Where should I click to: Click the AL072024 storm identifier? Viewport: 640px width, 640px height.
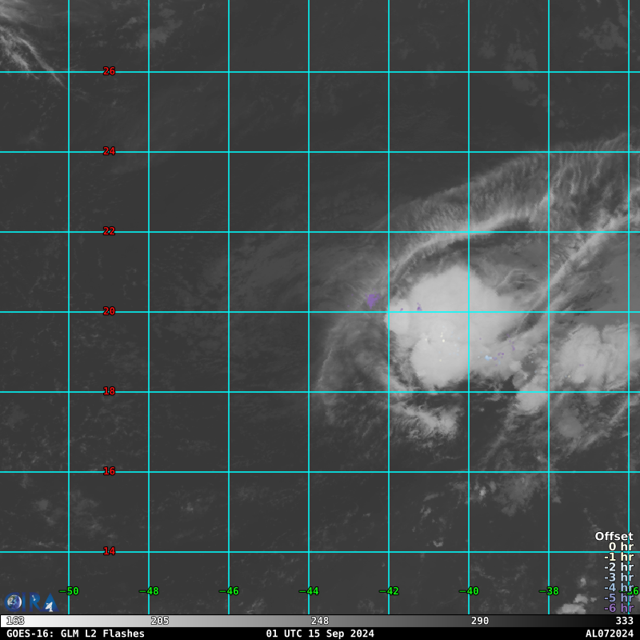pyautogui.click(x=609, y=634)
